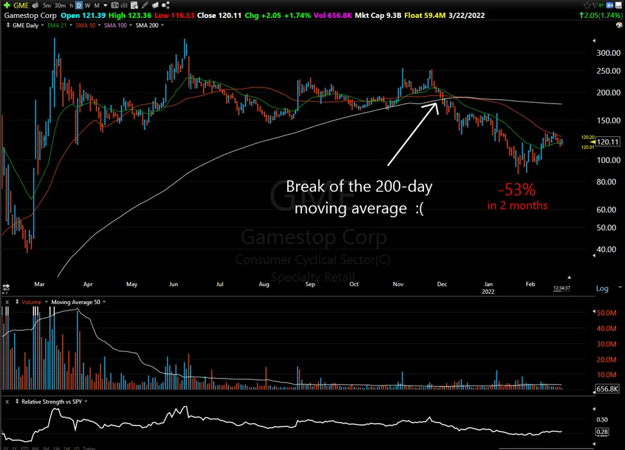Open the GME Daily dropdown

pos(42,25)
